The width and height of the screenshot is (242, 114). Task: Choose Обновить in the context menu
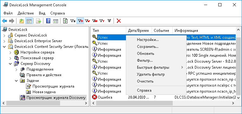(157, 54)
